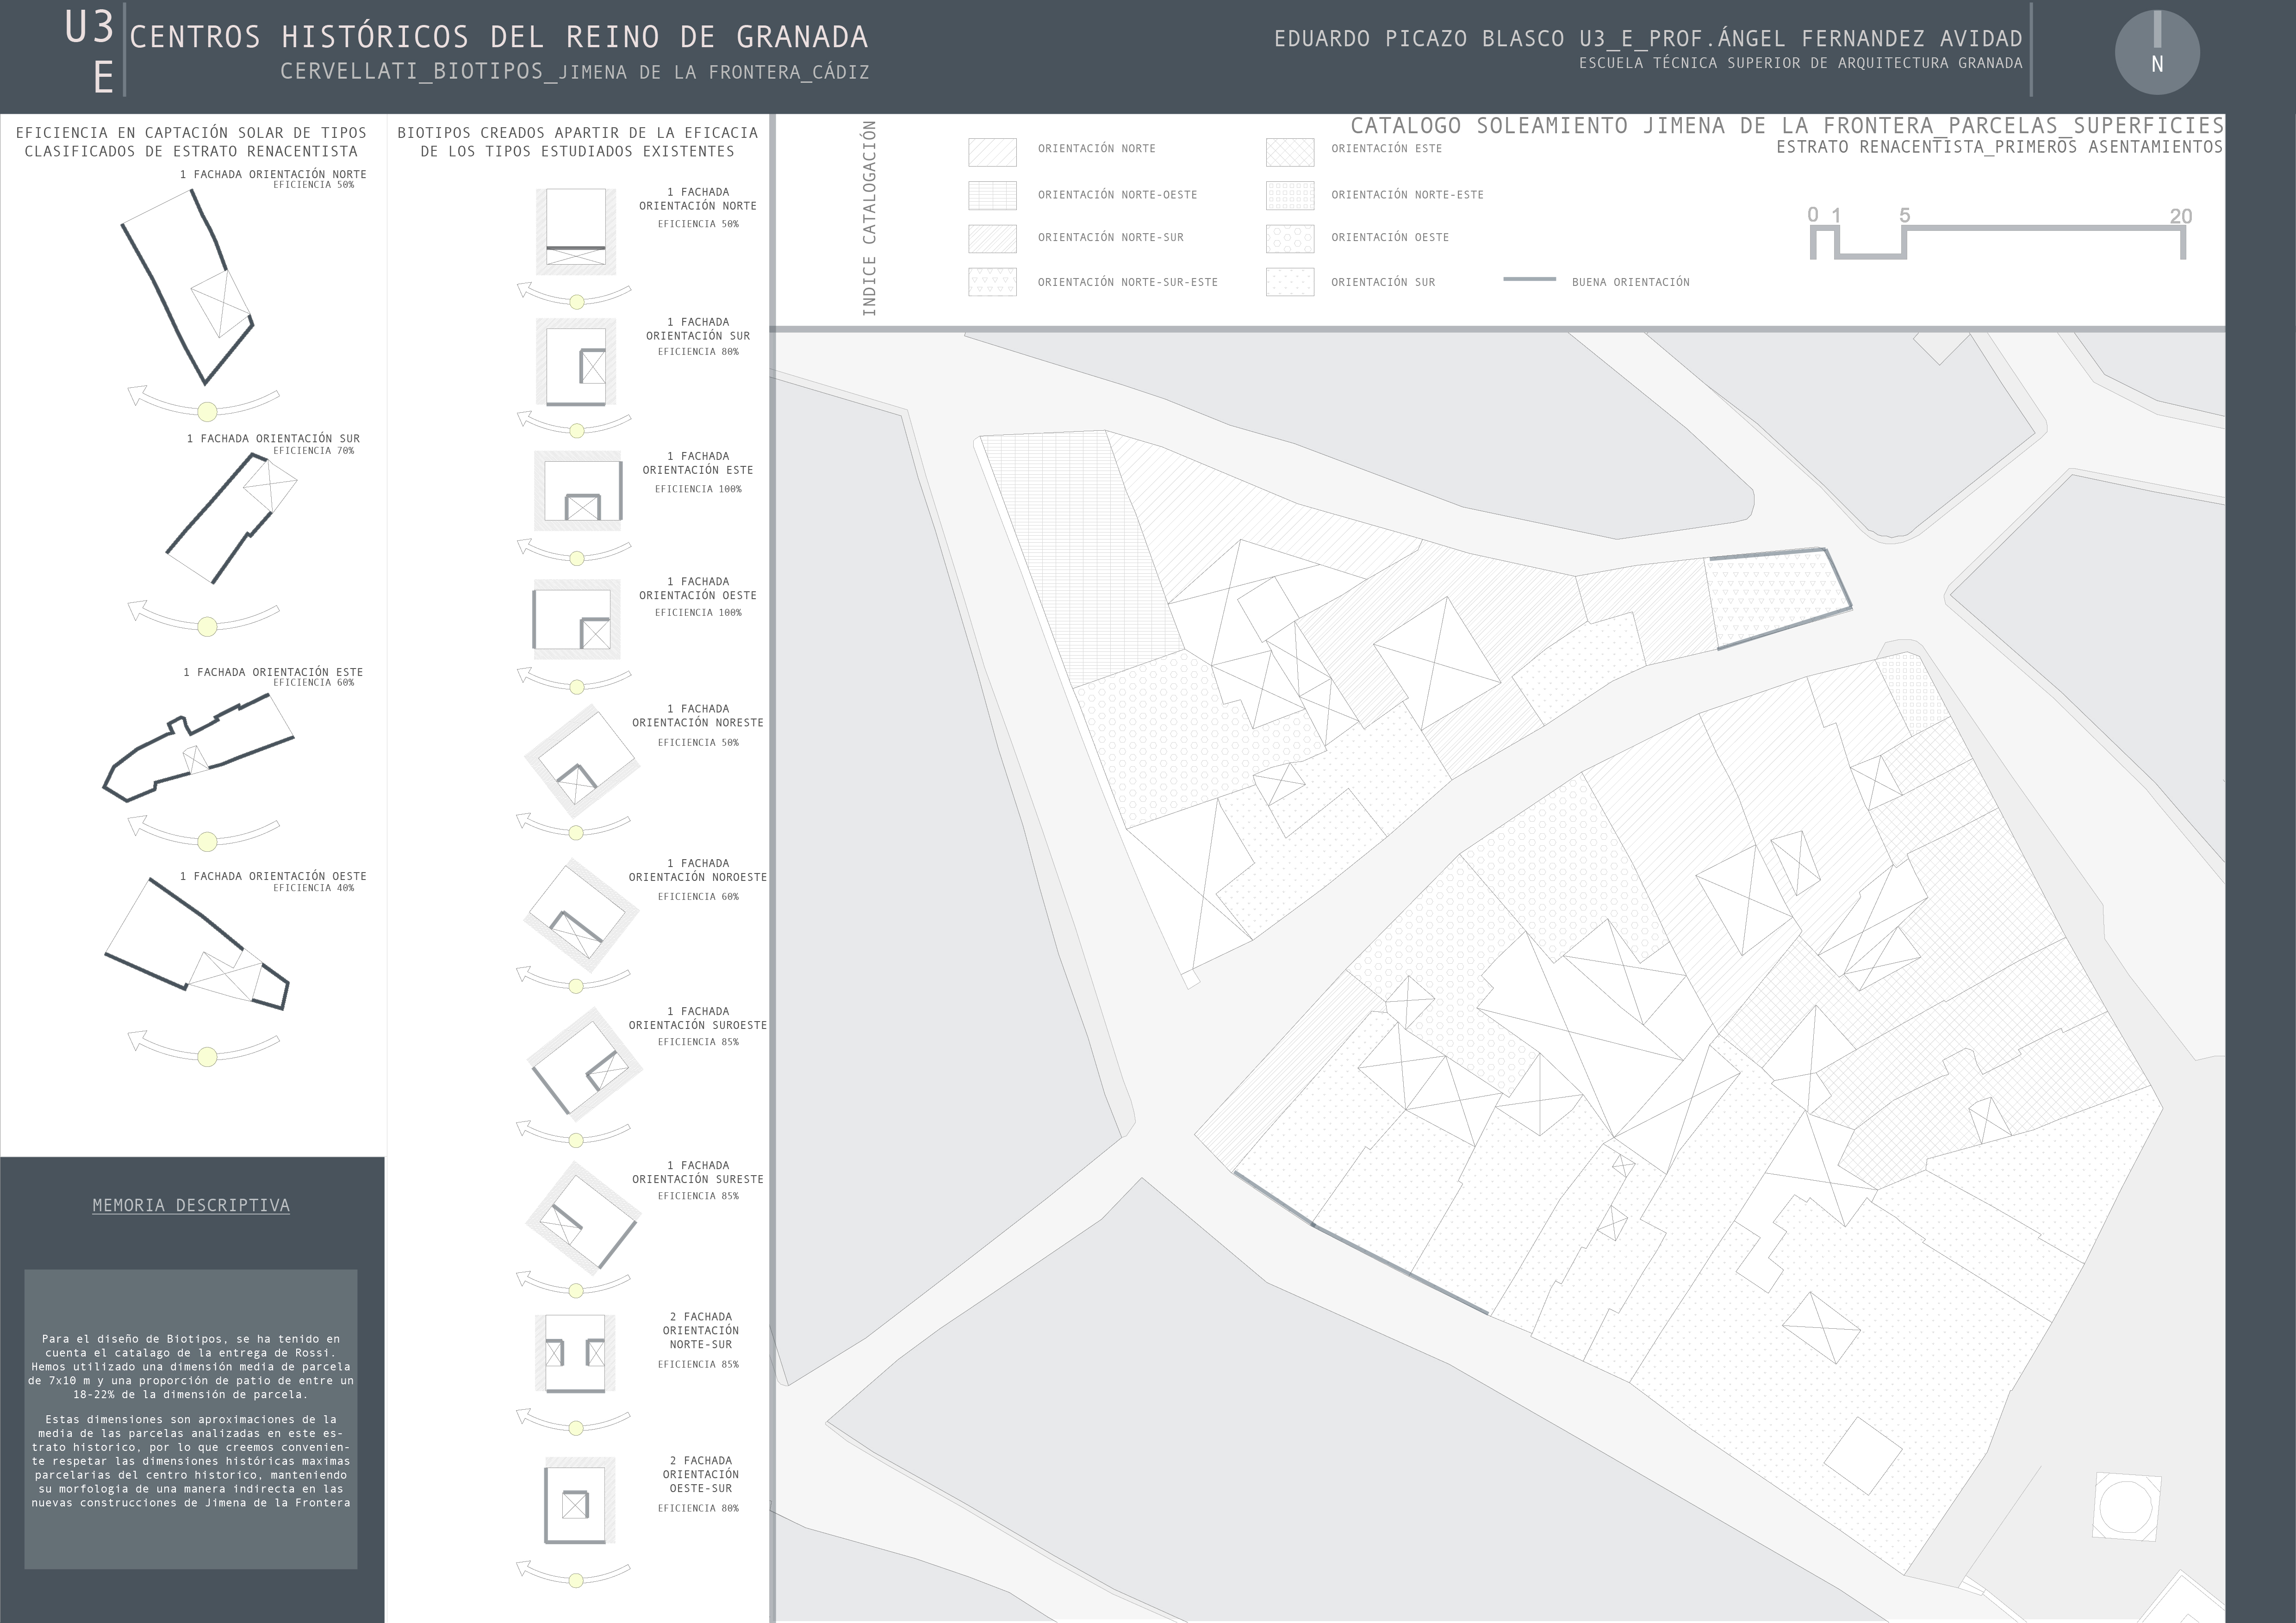Select the Orientación Norte-Oeste legend swatch
The image size is (2296, 1623).
pyautogui.click(x=992, y=195)
